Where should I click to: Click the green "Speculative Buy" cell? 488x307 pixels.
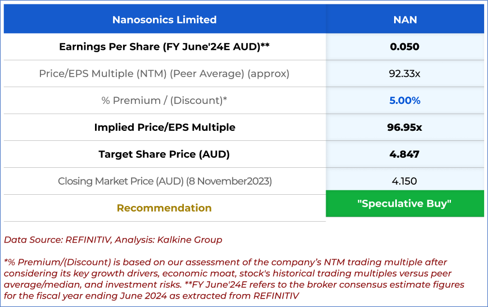(405, 204)
